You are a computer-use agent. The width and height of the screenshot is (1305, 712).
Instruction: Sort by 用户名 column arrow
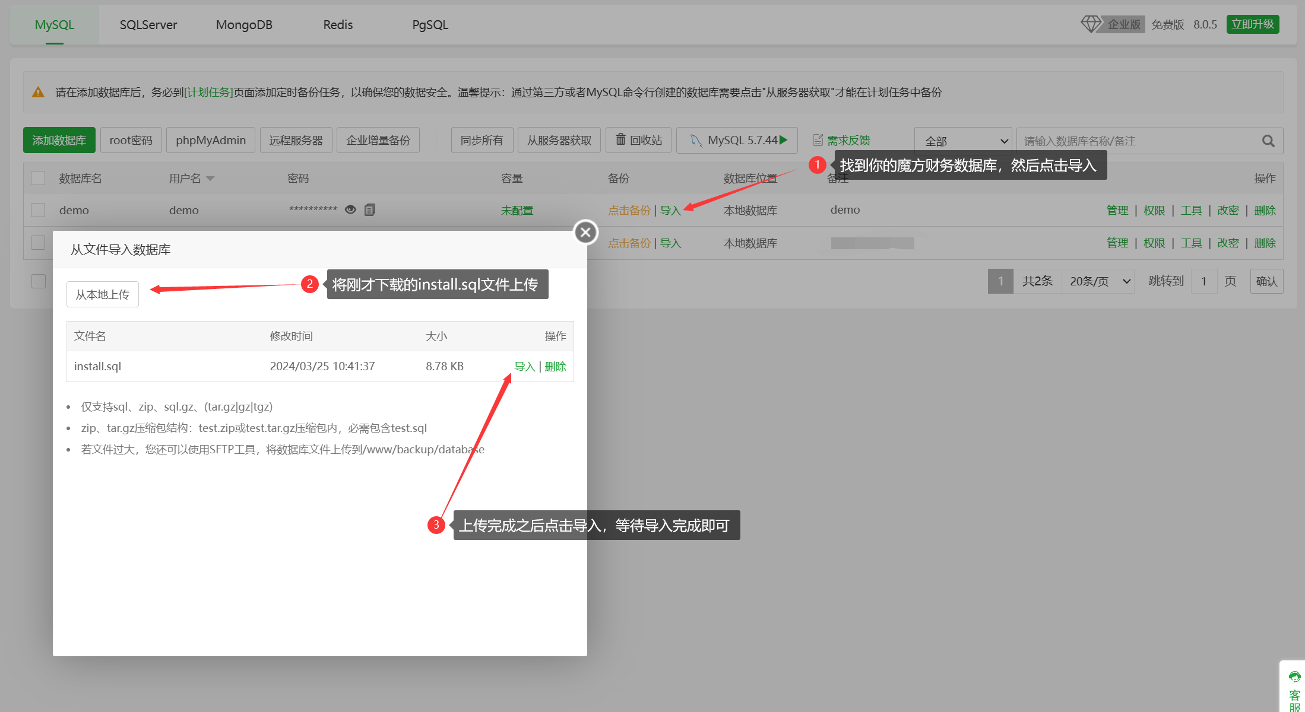tap(210, 179)
